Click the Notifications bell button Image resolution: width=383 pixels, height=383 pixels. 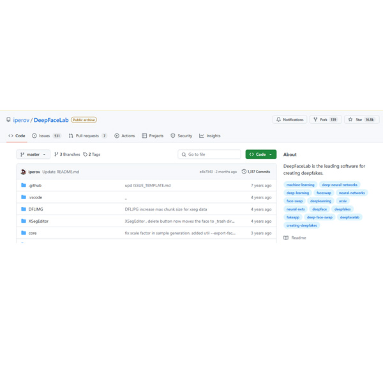coord(290,119)
